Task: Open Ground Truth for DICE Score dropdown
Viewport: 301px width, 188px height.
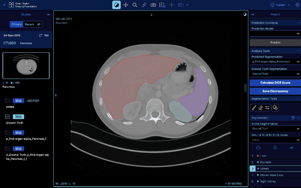Action: click(275, 140)
